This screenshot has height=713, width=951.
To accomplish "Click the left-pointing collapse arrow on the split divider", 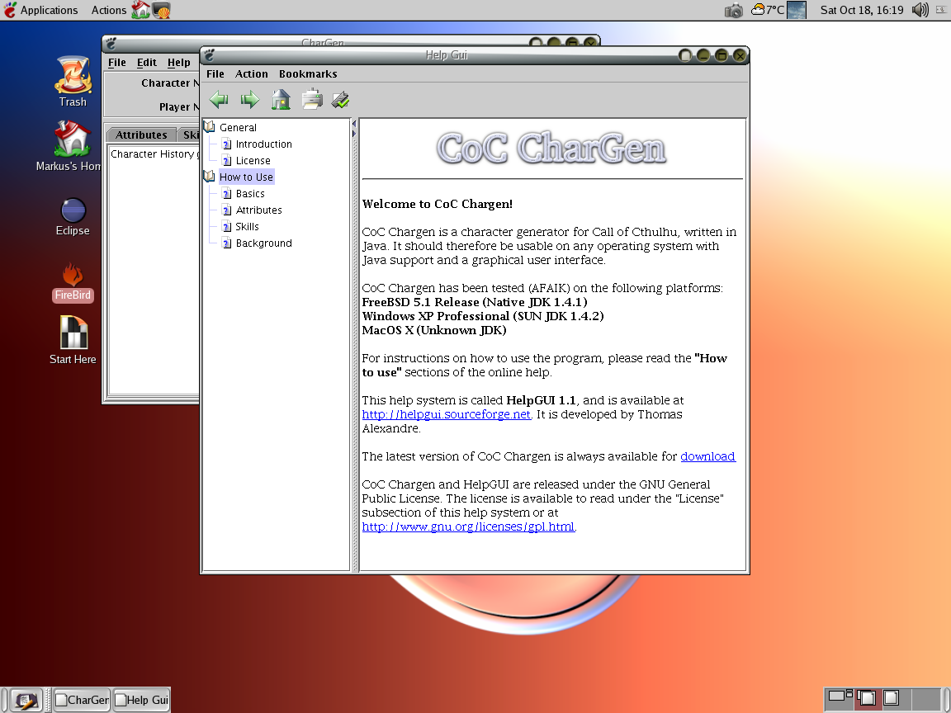I will (x=353, y=124).
